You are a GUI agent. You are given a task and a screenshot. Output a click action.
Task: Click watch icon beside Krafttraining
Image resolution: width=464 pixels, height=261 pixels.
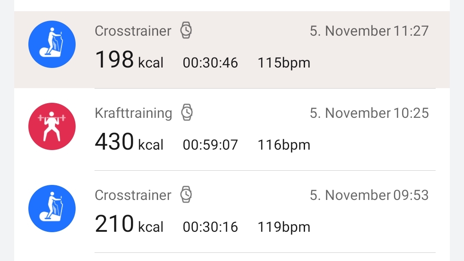click(187, 112)
